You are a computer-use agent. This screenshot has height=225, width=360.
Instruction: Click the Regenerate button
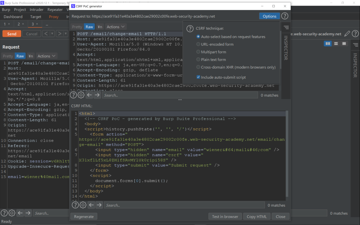tap(83, 216)
